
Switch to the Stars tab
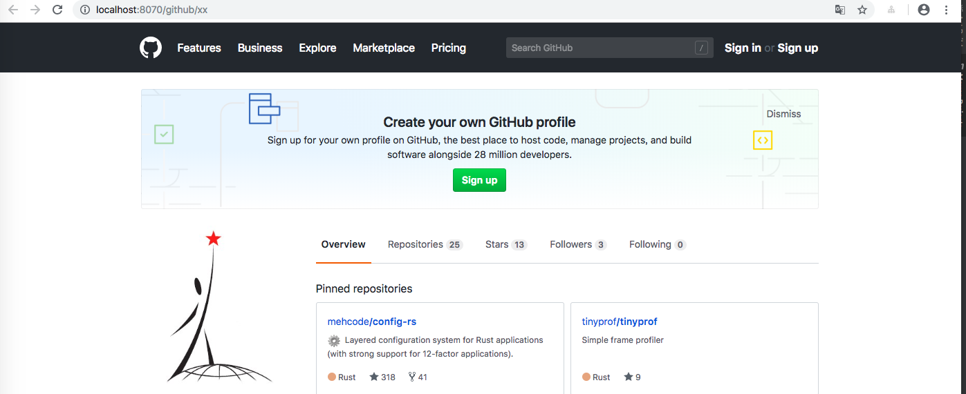[x=506, y=244]
